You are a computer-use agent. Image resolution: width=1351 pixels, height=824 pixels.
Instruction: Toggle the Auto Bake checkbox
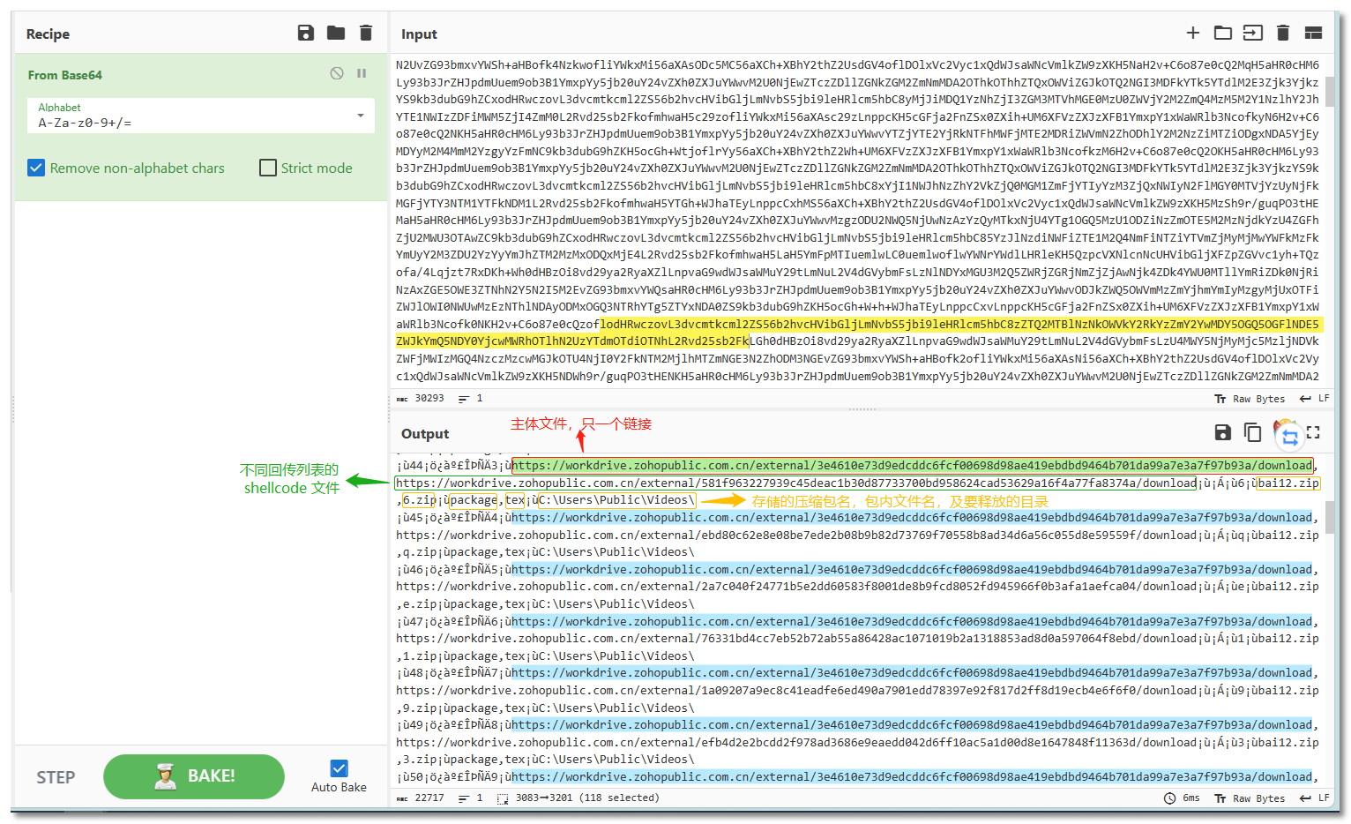(x=339, y=768)
